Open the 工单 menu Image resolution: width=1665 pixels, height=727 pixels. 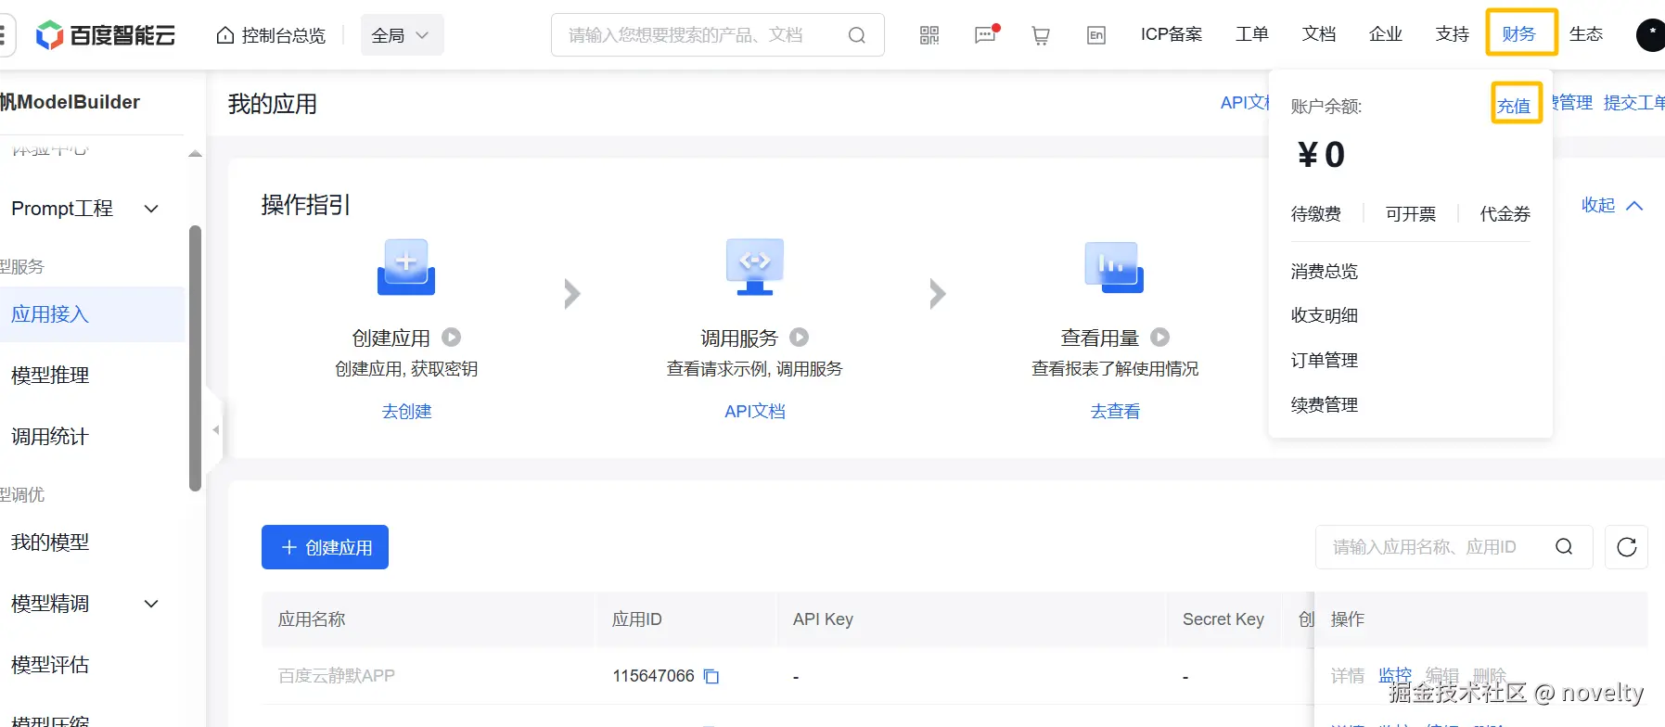click(x=1252, y=34)
